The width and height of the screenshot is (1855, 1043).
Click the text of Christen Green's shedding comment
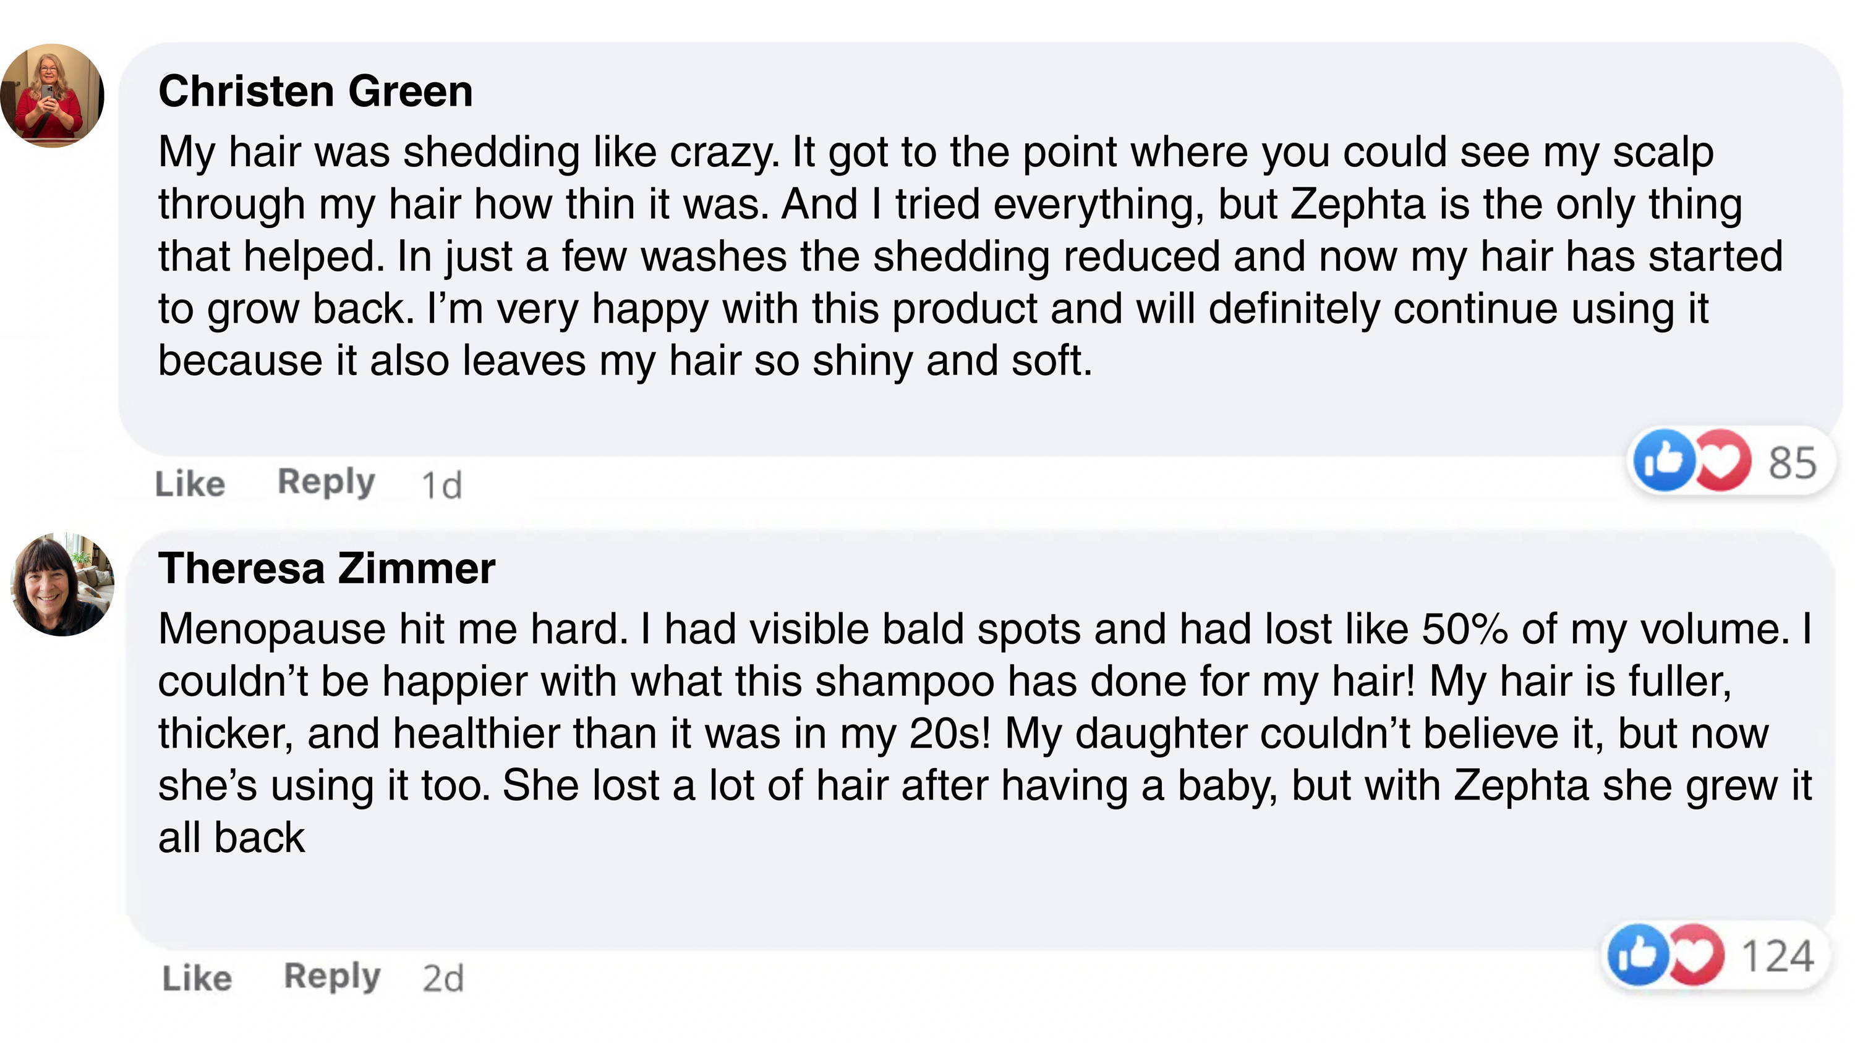click(x=936, y=256)
